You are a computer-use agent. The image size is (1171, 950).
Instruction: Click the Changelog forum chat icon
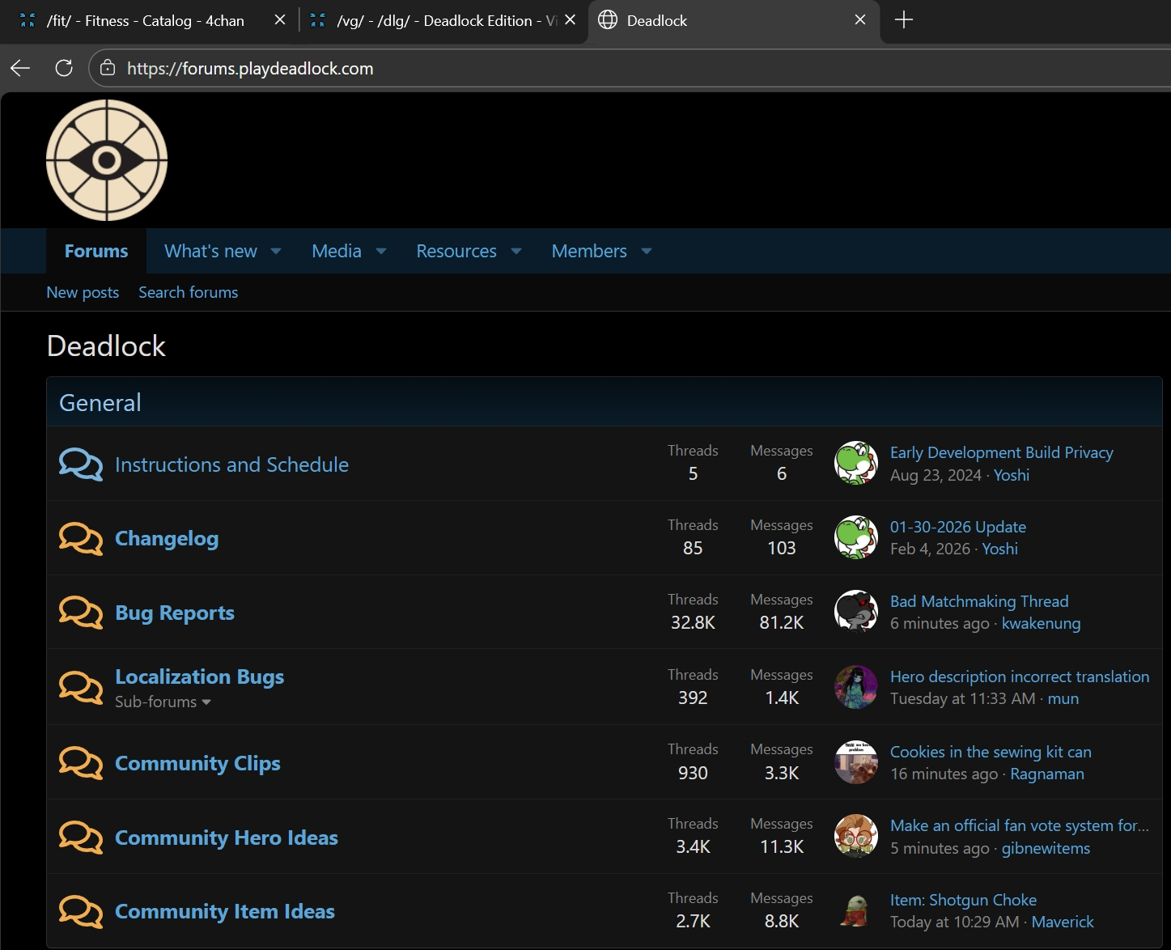[81, 539]
